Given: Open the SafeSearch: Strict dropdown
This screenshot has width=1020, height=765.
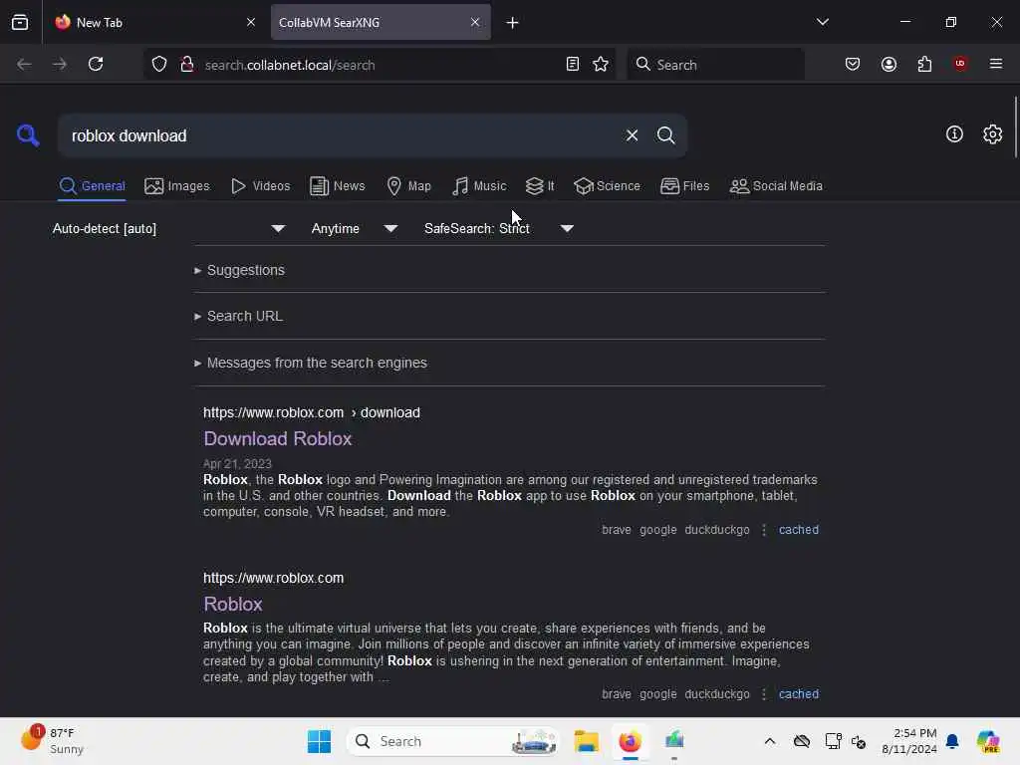Looking at the screenshot, I should tap(499, 228).
